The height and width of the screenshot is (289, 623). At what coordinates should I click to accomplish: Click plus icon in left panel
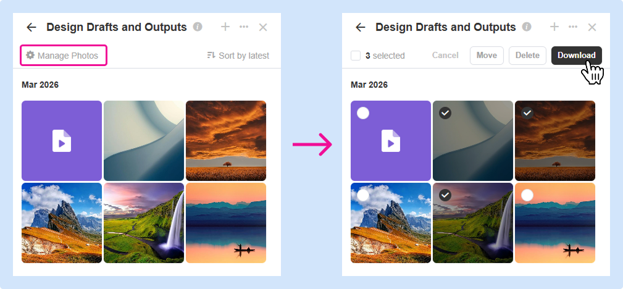225,27
